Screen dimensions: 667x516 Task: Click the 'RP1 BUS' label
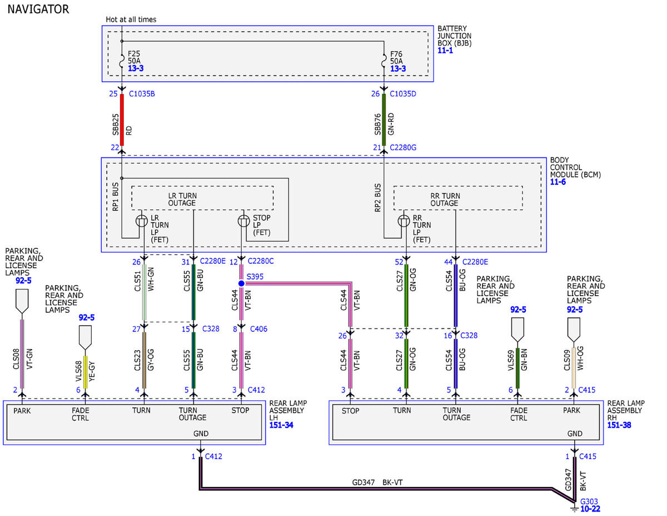click(116, 198)
